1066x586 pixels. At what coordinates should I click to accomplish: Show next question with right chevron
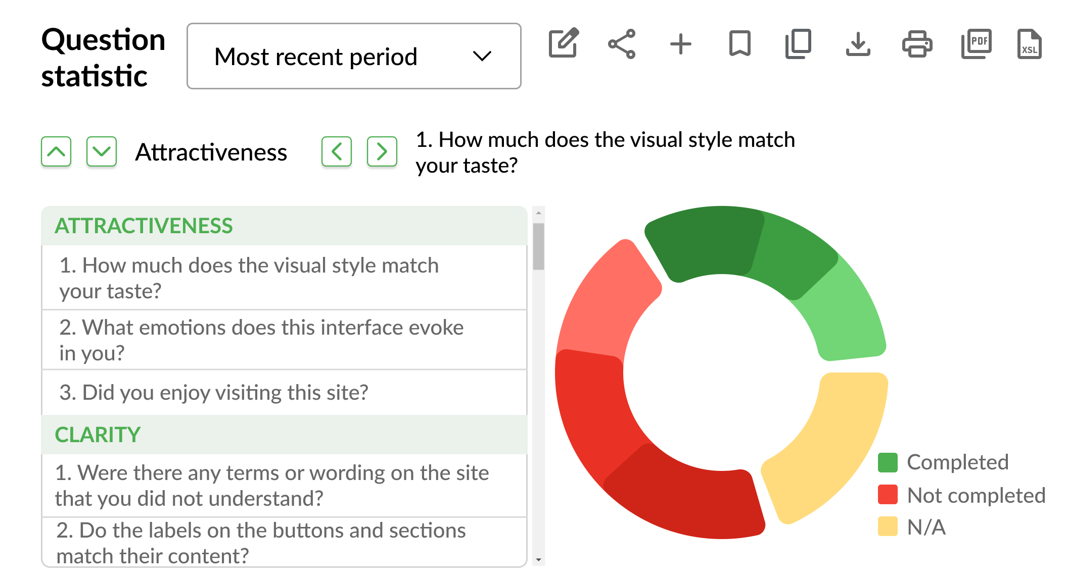(x=382, y=151)
